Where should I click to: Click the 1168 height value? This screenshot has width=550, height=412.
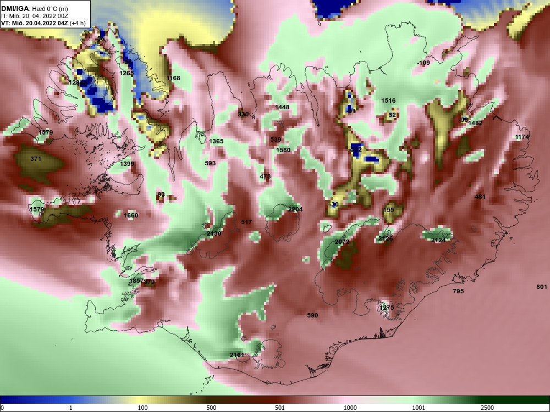173,78
